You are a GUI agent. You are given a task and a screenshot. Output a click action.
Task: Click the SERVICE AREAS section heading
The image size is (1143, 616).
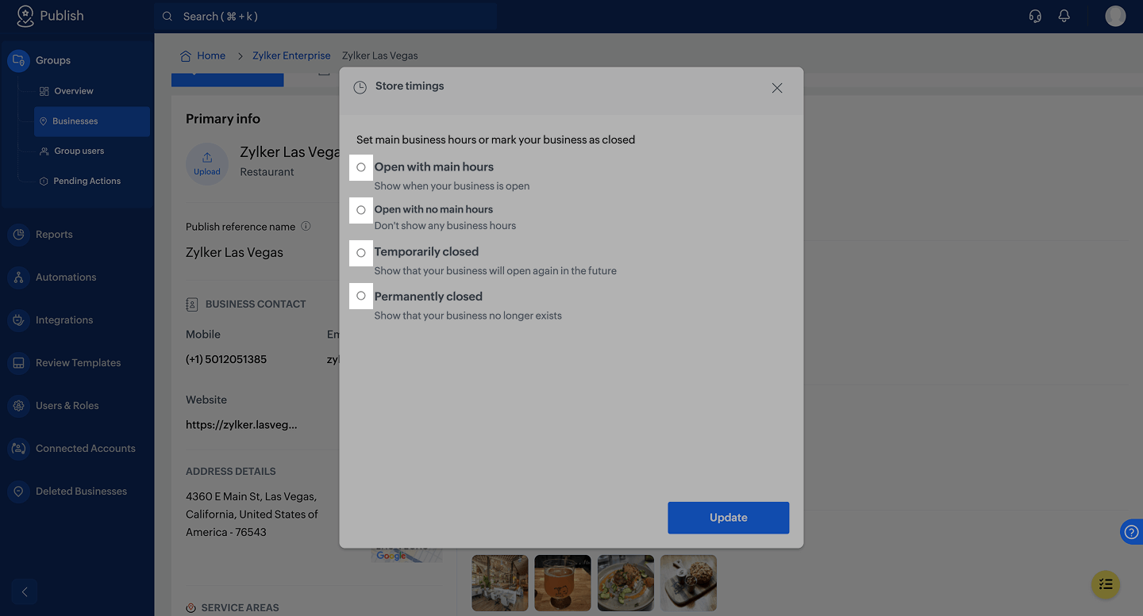pos(240,608)
